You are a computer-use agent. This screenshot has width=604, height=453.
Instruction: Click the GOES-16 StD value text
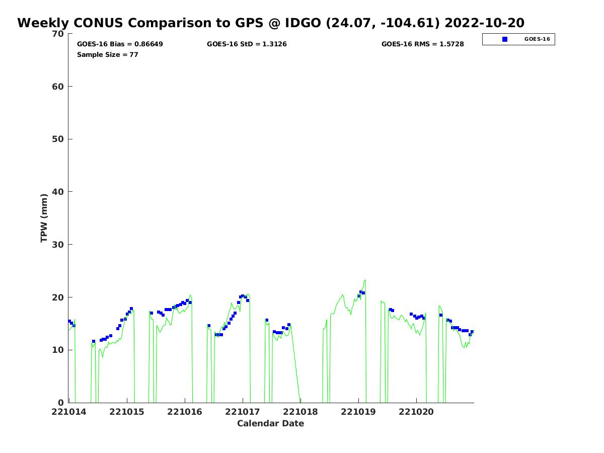[247, 44]
